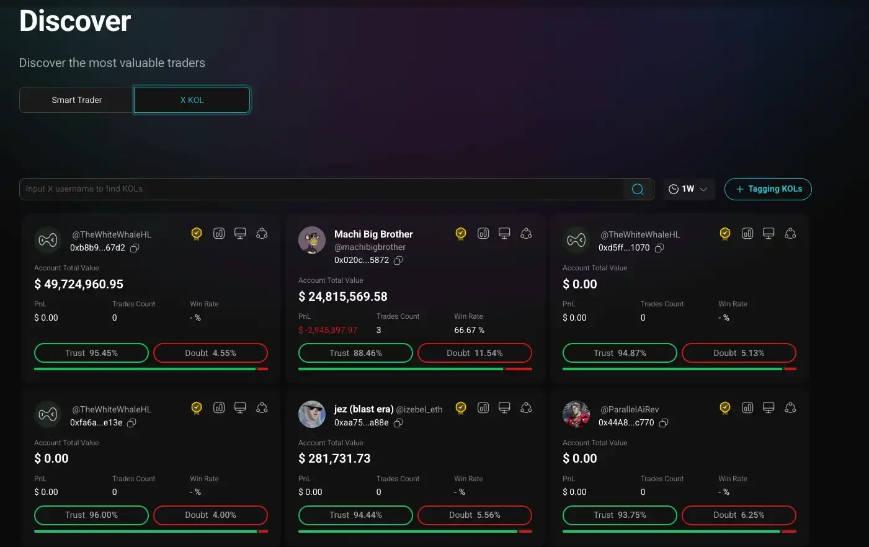This screenshot has width=869, height=547.
Task: Click the trust-doubt ratio bar under Machi Big Brother
Action: pos(414,368)
